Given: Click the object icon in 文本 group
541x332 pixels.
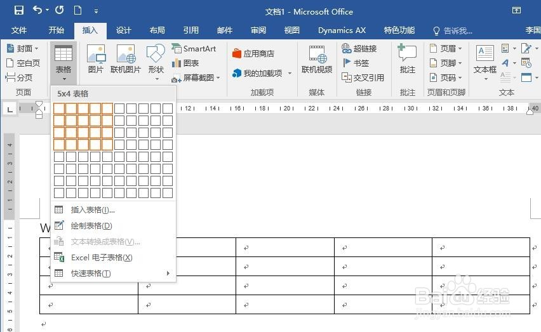Looking at the screenshot, I should [x=526, y=77].
